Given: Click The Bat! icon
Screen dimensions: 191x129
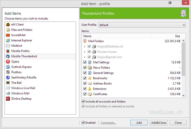Looking at the screenshot, I should (8, 83).
